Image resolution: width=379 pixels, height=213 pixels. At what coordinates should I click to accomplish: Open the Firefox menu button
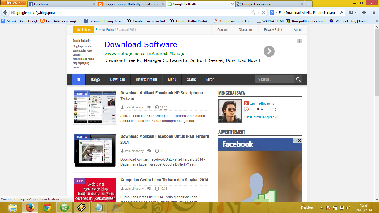tap(13, 3)
